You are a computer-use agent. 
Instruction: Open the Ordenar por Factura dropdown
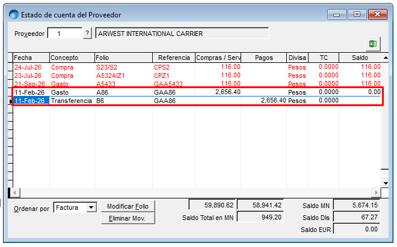pos(91,207)
